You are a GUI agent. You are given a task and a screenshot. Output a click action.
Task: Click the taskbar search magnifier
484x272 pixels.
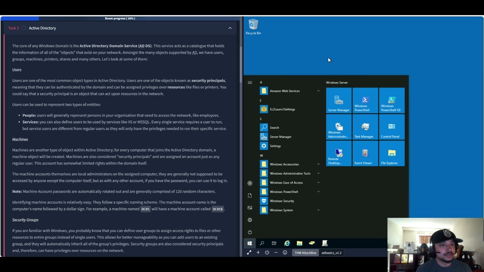point(262,243)
